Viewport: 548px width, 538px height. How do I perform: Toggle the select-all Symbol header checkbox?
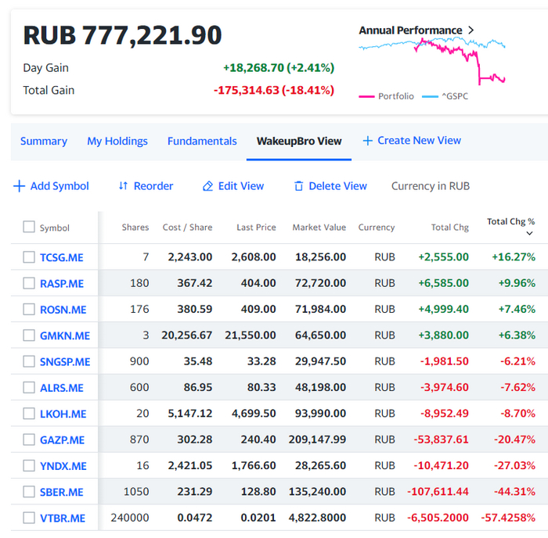pyautogui.click(x=29, y=227)
